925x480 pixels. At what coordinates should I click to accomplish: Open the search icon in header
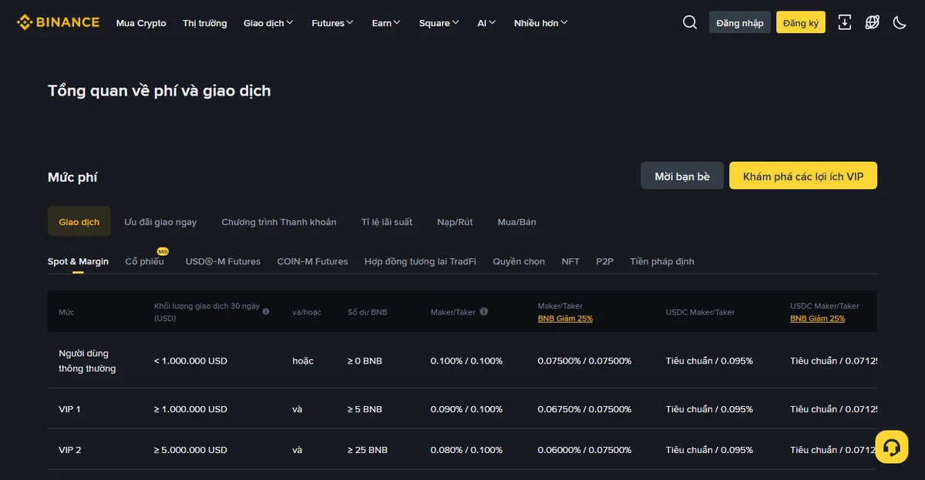[x=690, y=22]
